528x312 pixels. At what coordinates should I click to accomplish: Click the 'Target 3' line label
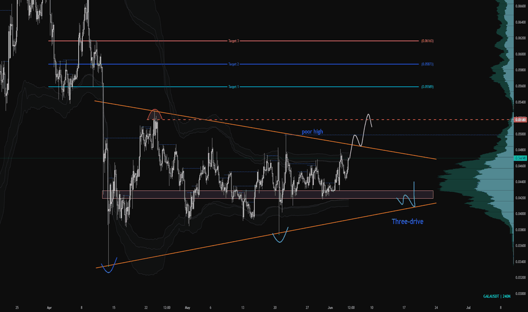point(233,41)
